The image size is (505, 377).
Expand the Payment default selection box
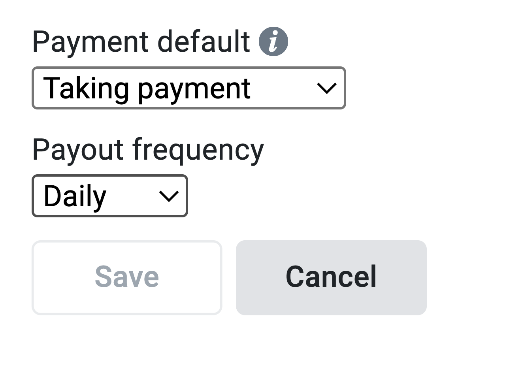(188, 88)
